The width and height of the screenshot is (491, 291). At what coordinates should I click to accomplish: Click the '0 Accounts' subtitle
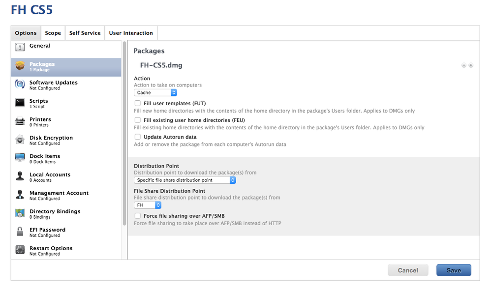(40, 180)
